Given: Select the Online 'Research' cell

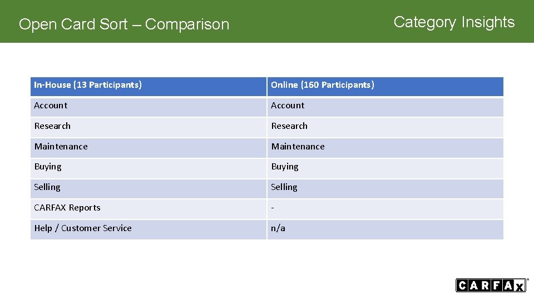Looking at the screenshot, I should point(289,126).
